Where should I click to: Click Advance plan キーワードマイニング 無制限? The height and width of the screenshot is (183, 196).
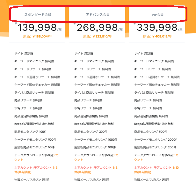click(x=94, y=61)
